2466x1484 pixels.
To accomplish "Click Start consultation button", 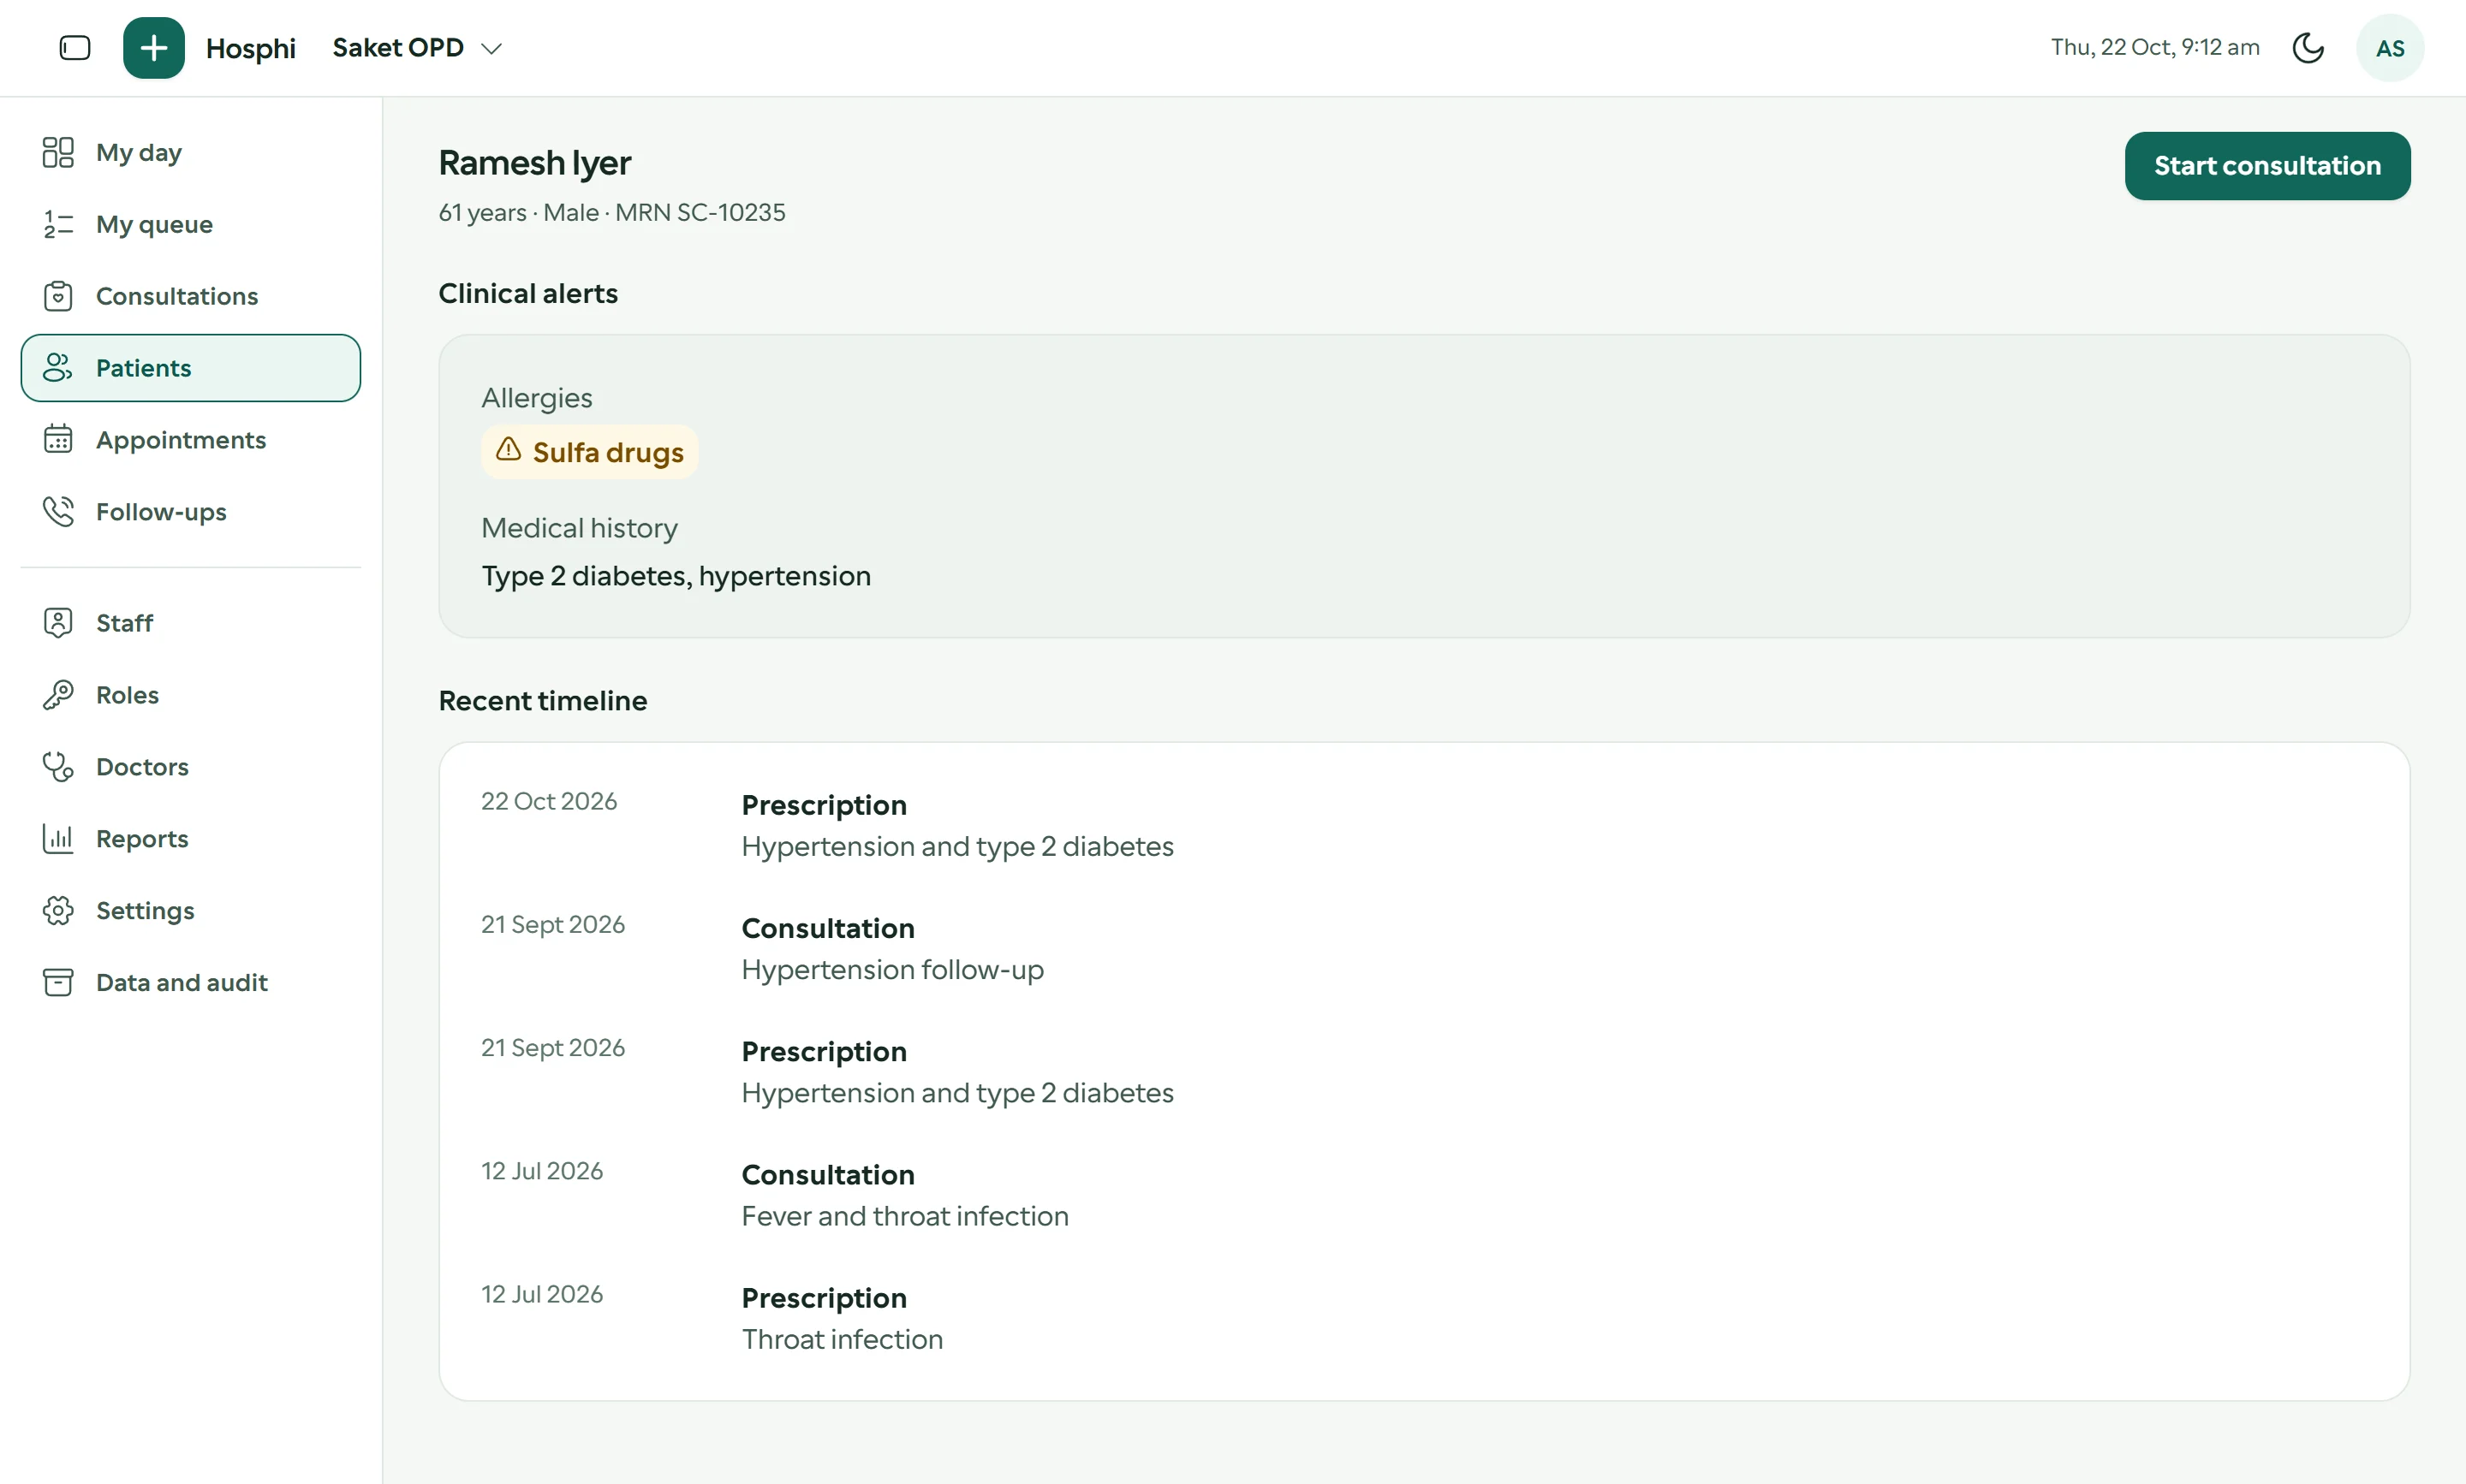I will coord(2266,166).
